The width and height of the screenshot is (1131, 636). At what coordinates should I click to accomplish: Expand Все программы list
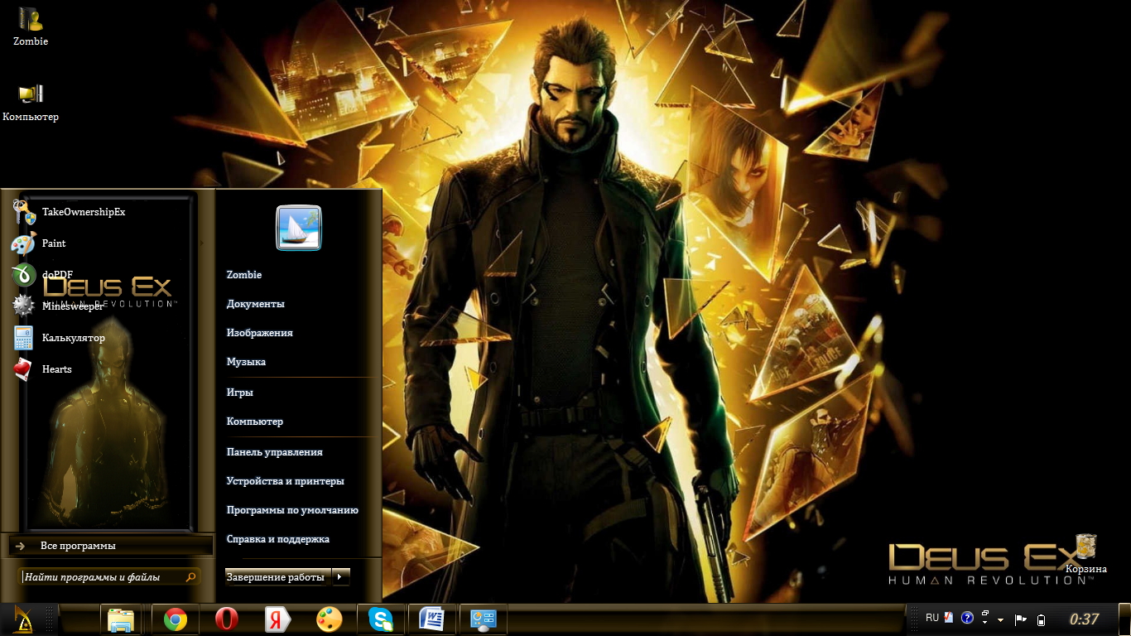(111, 546)
